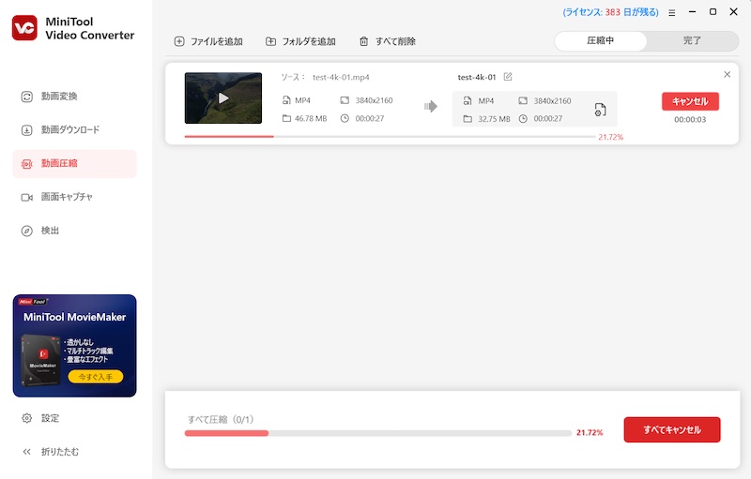Screen dimensions: 751x479
Task: Switch to the 圧縮中 tab
Action: [600, 41]
